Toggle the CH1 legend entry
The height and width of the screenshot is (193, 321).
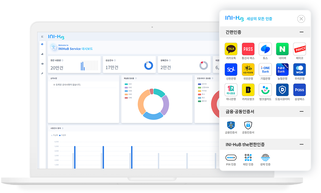point(128,84)
